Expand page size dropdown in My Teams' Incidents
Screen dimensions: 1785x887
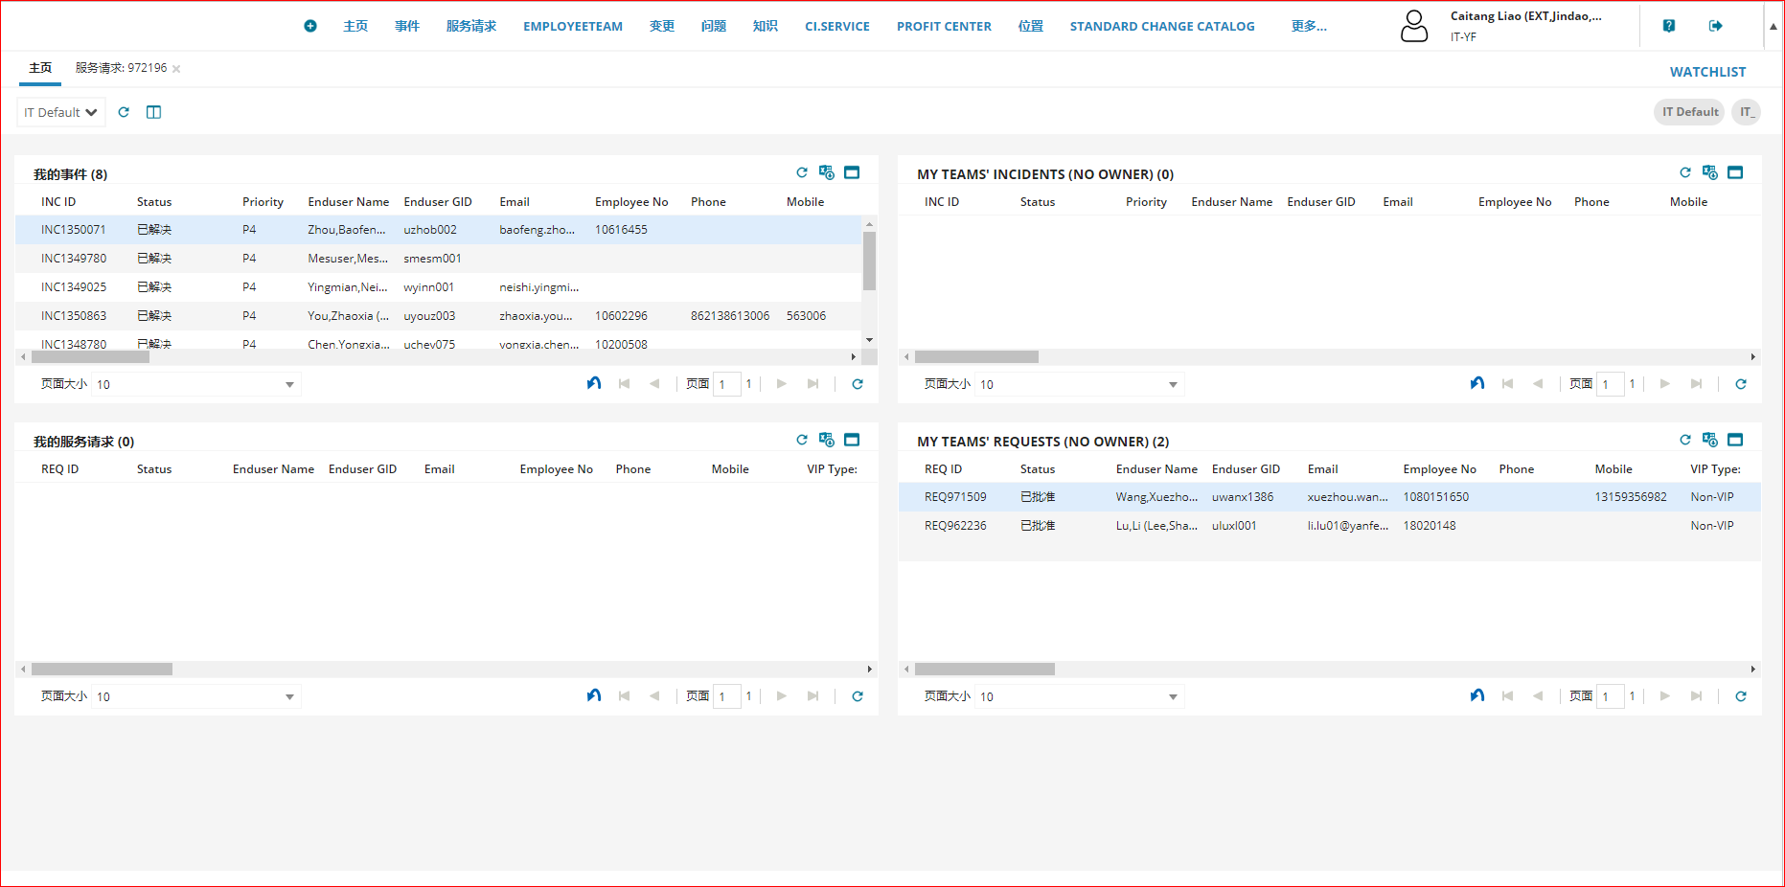click(x=1173, y=385)
